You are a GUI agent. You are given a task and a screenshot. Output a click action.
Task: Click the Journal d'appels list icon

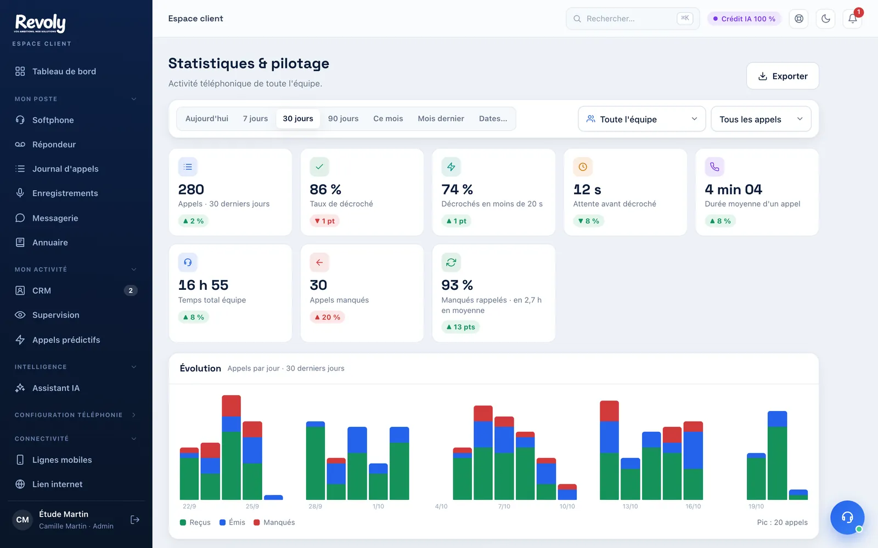[x=20, y=169]
